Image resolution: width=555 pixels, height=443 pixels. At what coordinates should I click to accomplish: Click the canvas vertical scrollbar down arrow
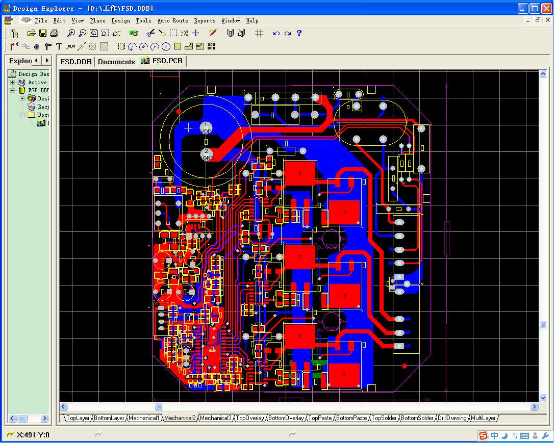pos(543,398)
